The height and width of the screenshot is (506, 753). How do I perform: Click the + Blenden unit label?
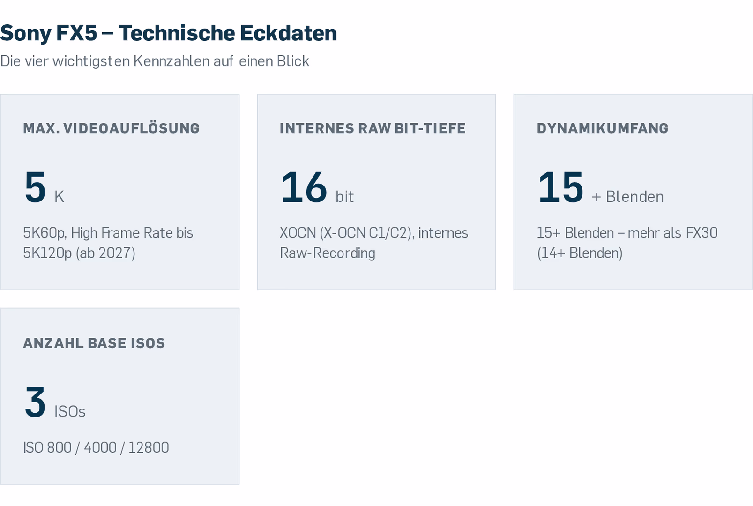[x=627, y=197]
